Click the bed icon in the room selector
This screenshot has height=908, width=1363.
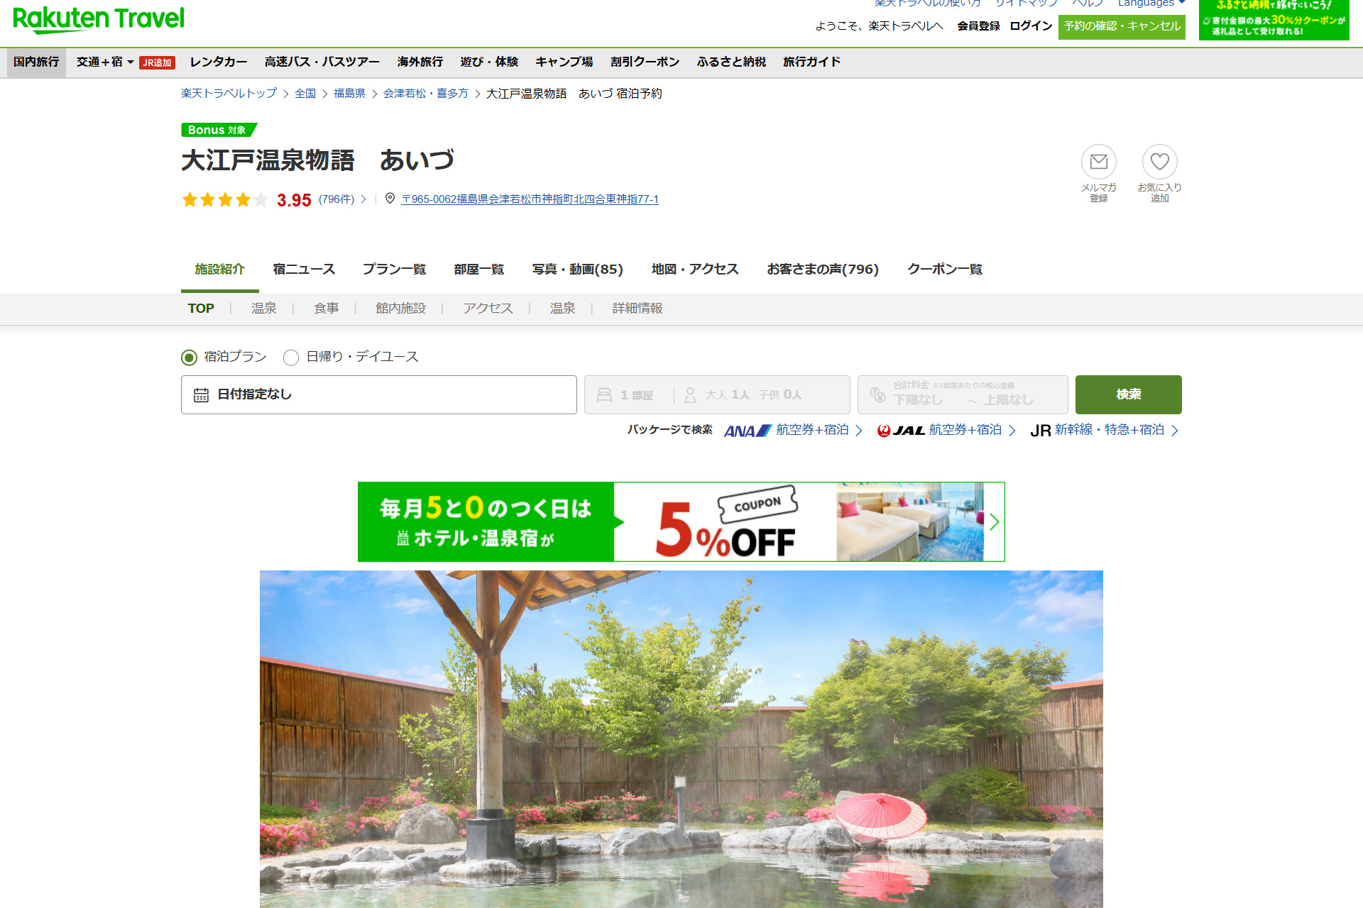[604, 394]
